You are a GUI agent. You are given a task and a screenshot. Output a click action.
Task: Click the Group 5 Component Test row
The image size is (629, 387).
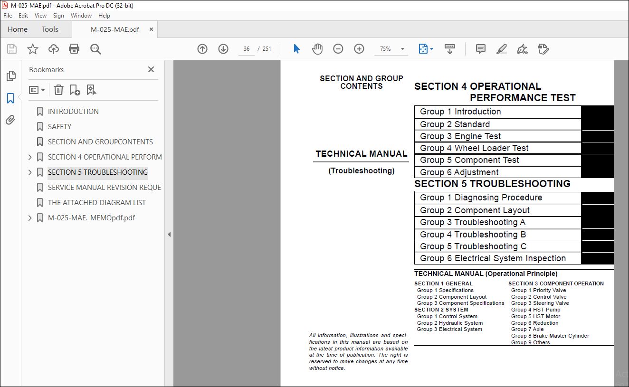[x=497, y=160]
